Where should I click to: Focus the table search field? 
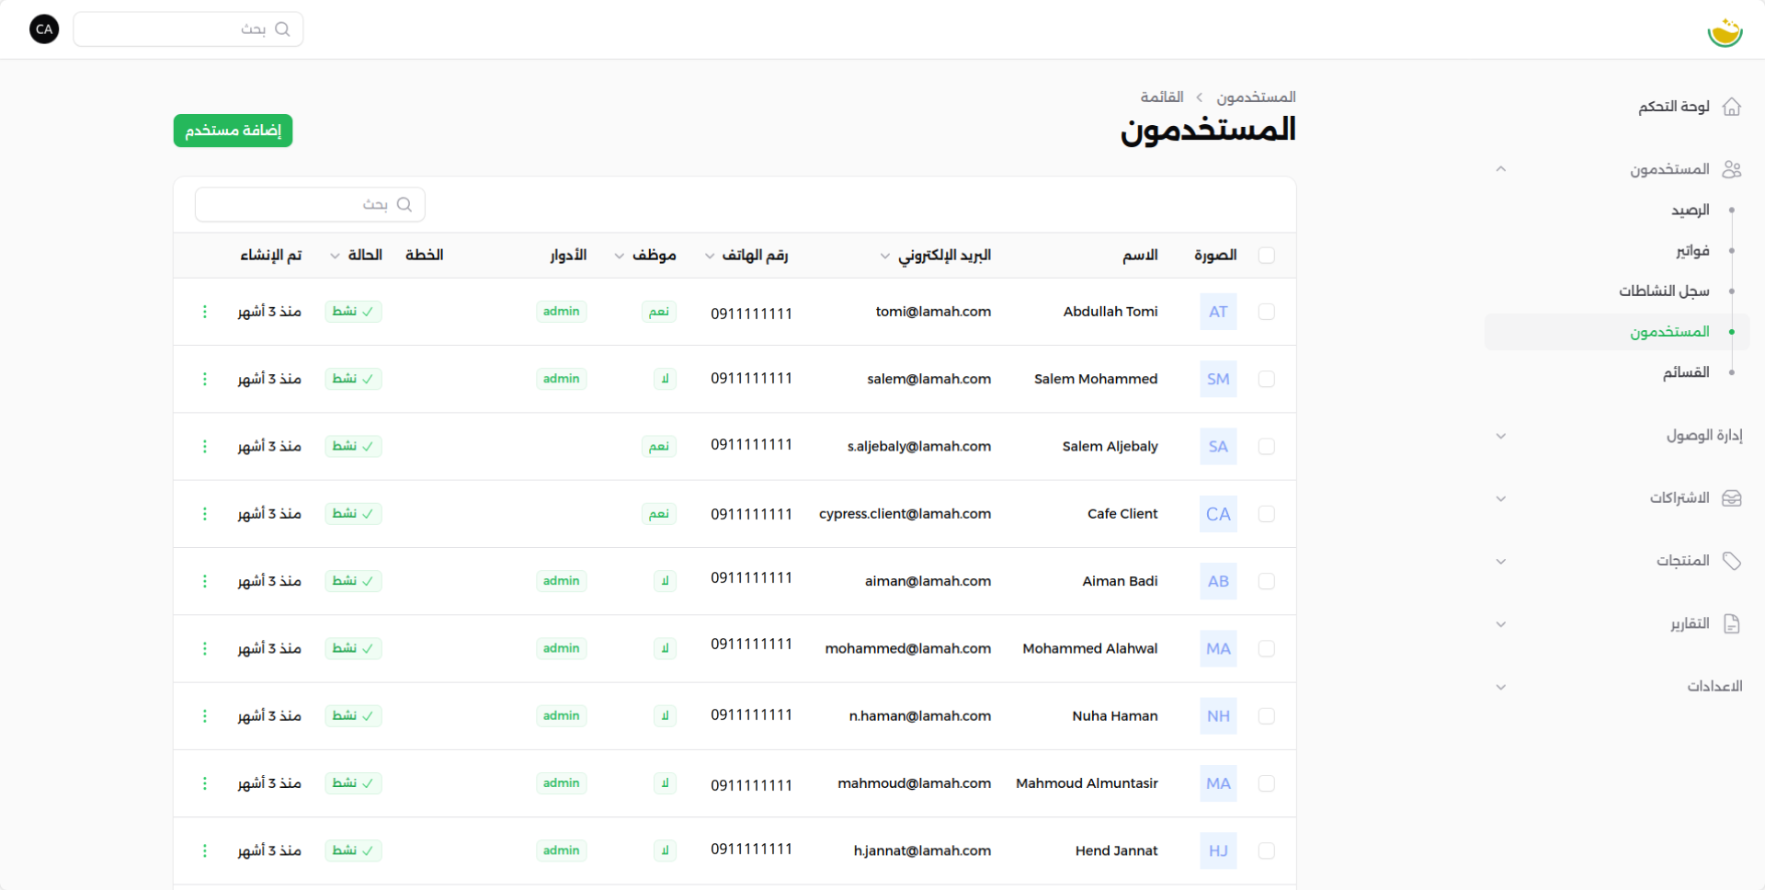tap(310, 204)
